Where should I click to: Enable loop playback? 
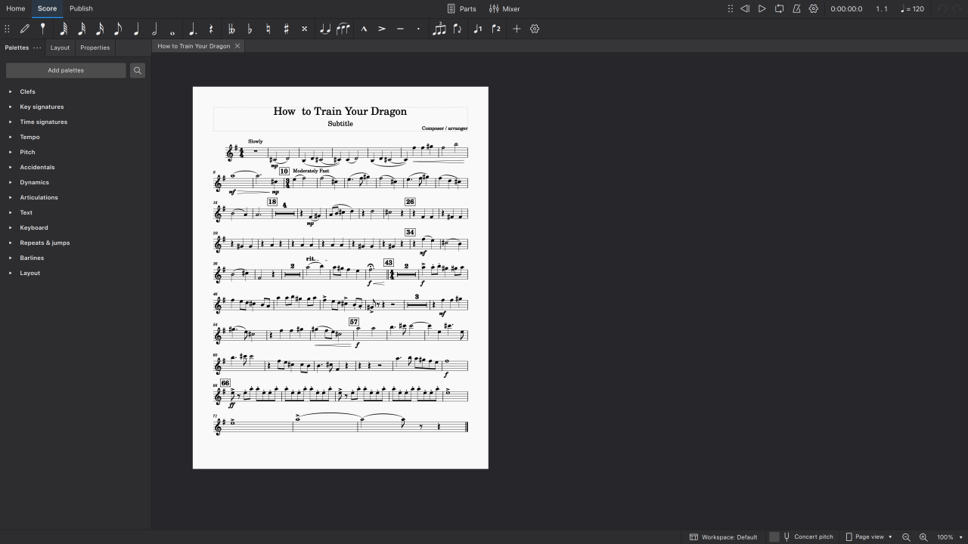point(779,9)
